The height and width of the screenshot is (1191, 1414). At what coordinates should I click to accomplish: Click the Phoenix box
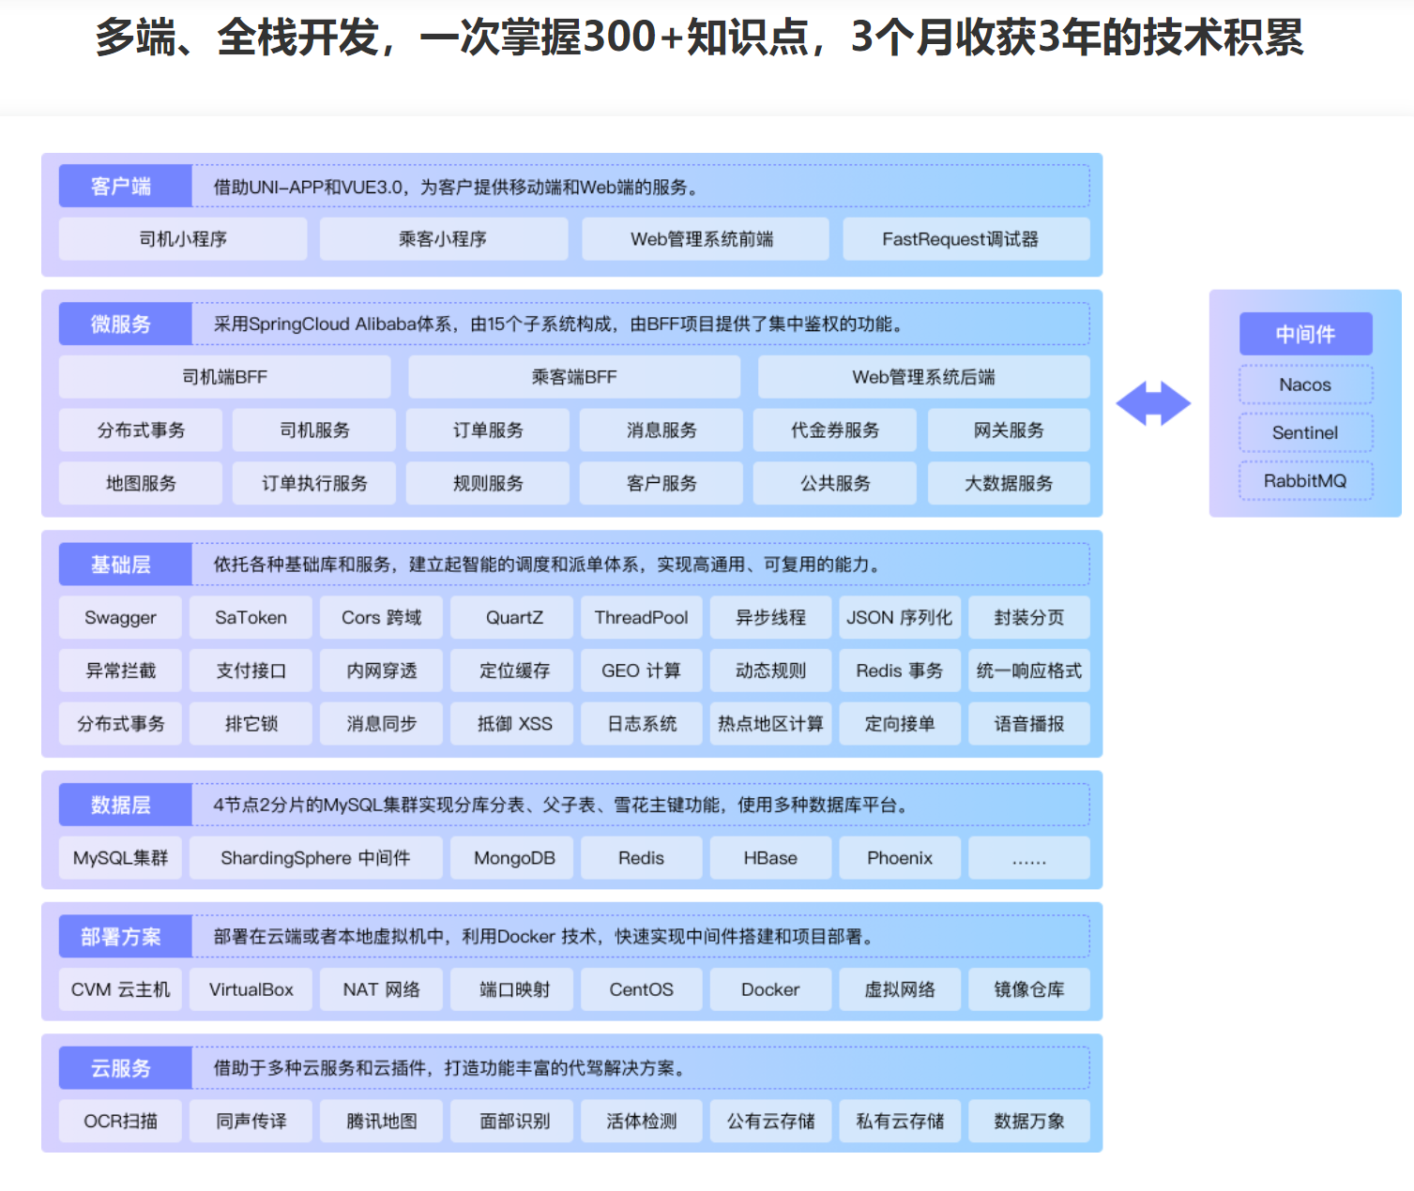[x=900, y=857]
